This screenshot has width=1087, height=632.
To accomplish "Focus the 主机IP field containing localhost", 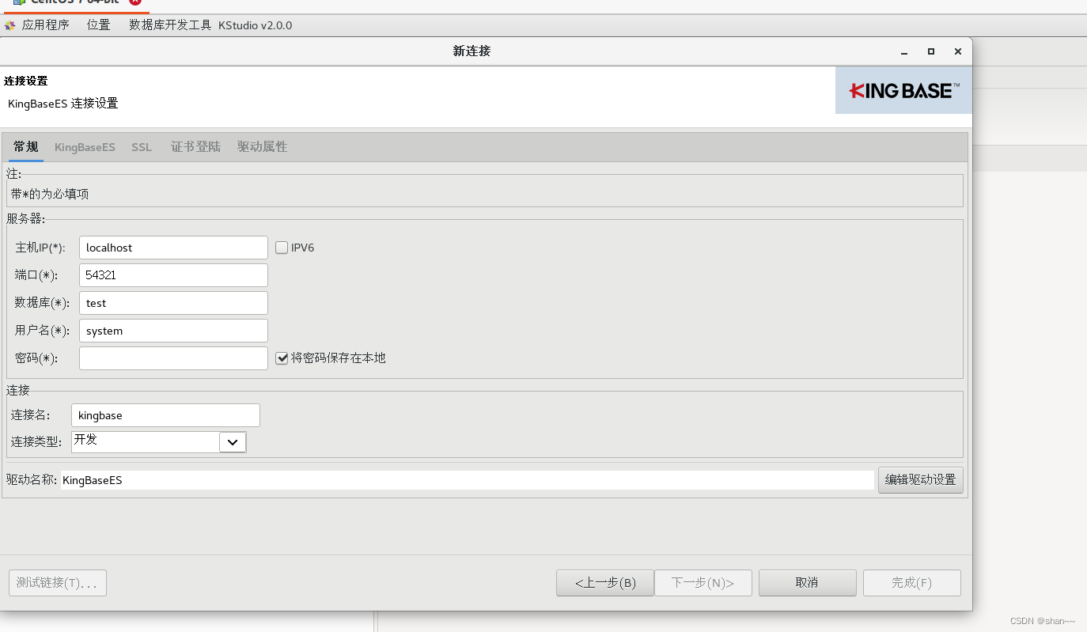I will click(x=173, y=248).
